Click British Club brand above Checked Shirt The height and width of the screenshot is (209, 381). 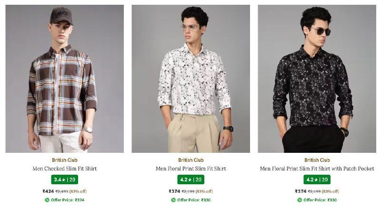tap(65, 160)
